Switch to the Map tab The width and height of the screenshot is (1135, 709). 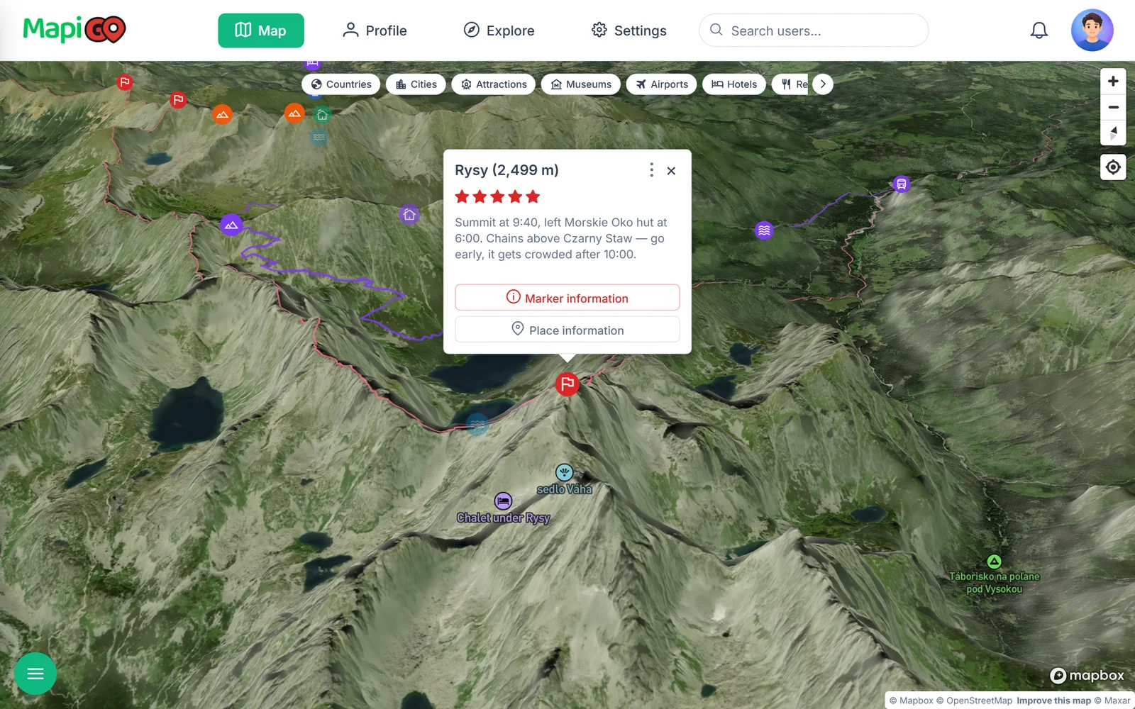pos(261,30)
